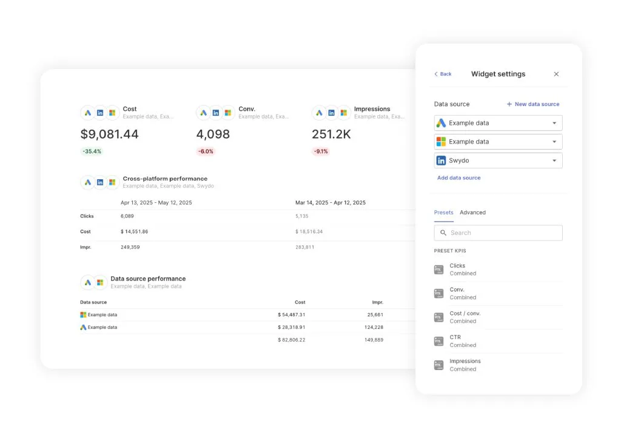Viewport: 621px width, 447px height.
Task: Click the -35.4% change badge
Action: point(92,151)
